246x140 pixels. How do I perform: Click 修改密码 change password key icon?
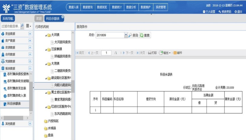220,11
